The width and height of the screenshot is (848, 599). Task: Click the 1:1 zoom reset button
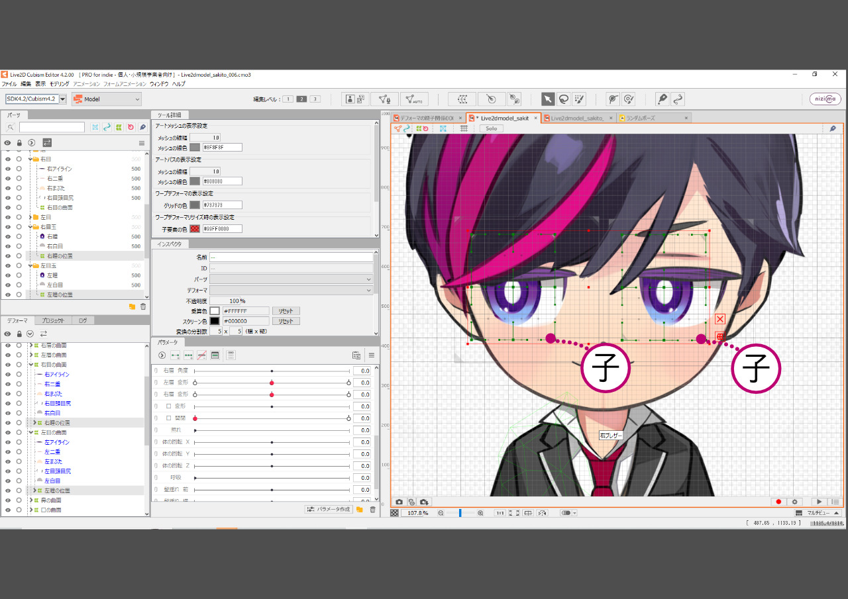[500, 513]
